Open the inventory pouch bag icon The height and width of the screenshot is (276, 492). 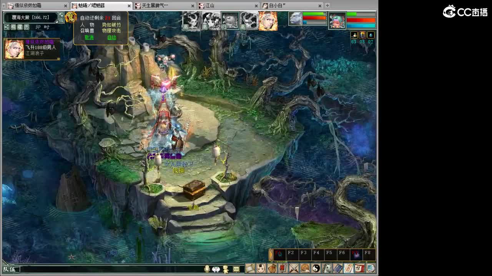coord(272,268)
